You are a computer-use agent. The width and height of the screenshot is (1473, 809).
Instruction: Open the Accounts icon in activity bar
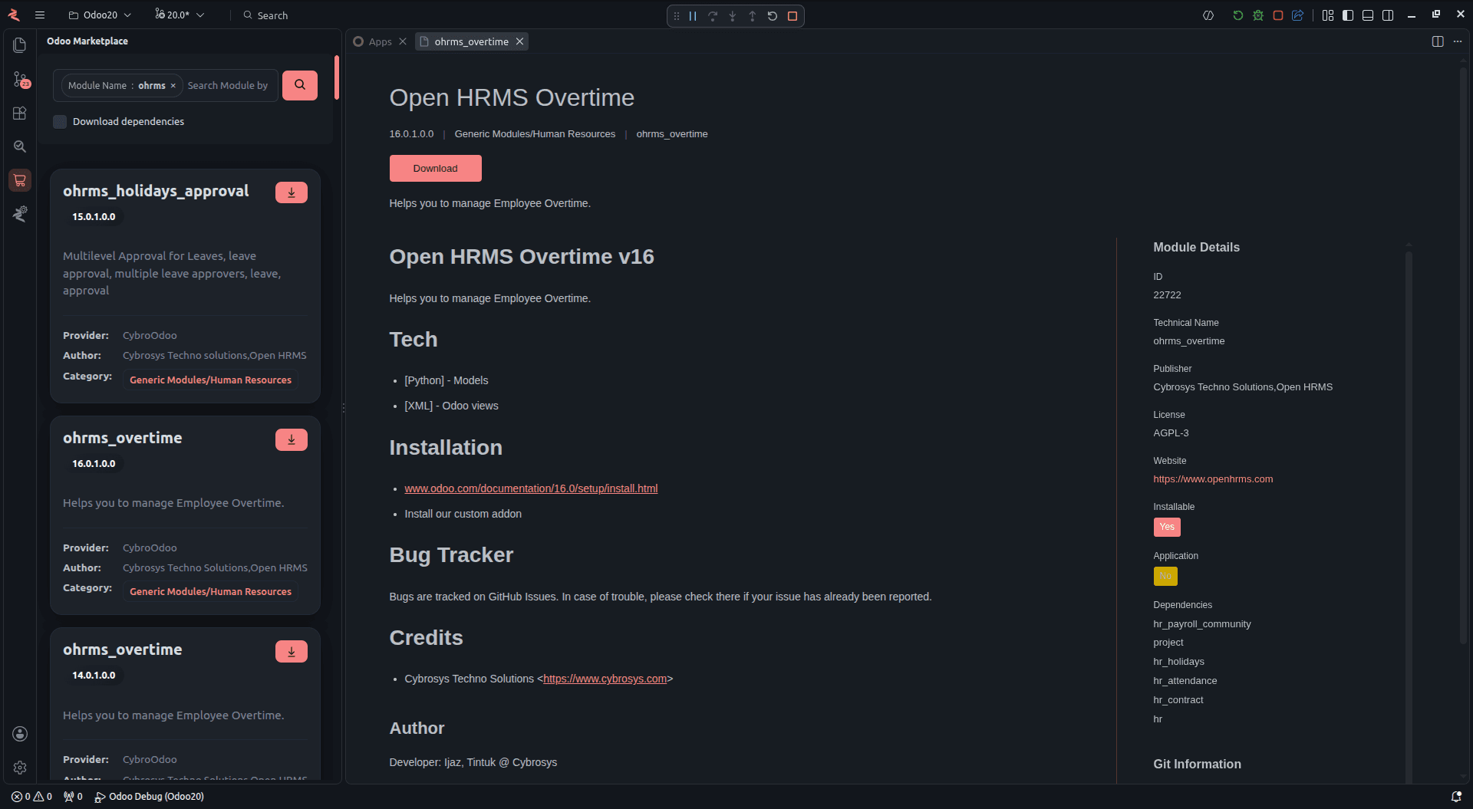pos(20,734)
